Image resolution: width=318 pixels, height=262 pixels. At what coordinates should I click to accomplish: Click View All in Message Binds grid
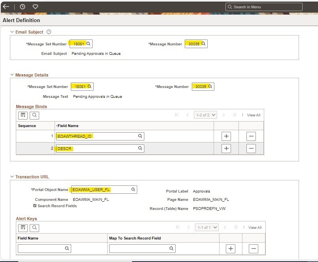pos(254,115)
